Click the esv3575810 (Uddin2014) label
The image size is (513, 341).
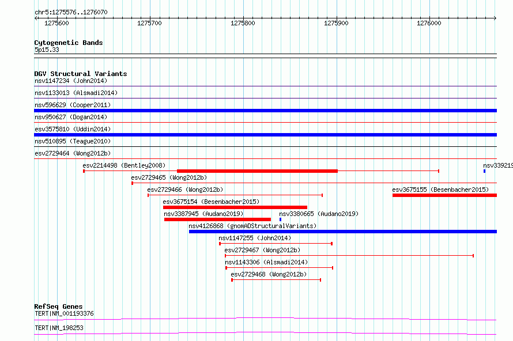click(x=73, y=129)
